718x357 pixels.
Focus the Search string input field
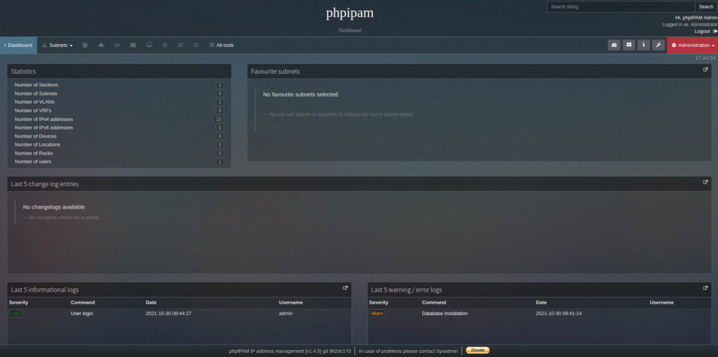[x=621, y=7]
